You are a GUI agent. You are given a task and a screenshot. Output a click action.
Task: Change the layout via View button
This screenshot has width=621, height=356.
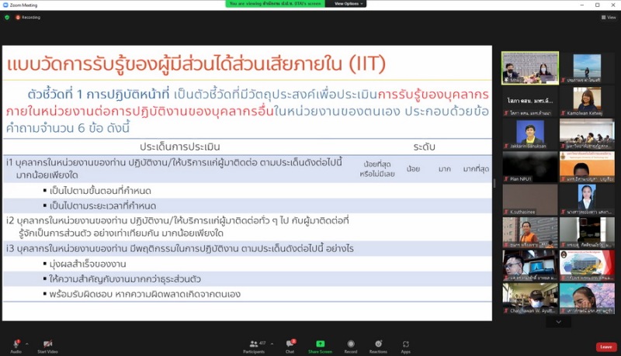609,16
